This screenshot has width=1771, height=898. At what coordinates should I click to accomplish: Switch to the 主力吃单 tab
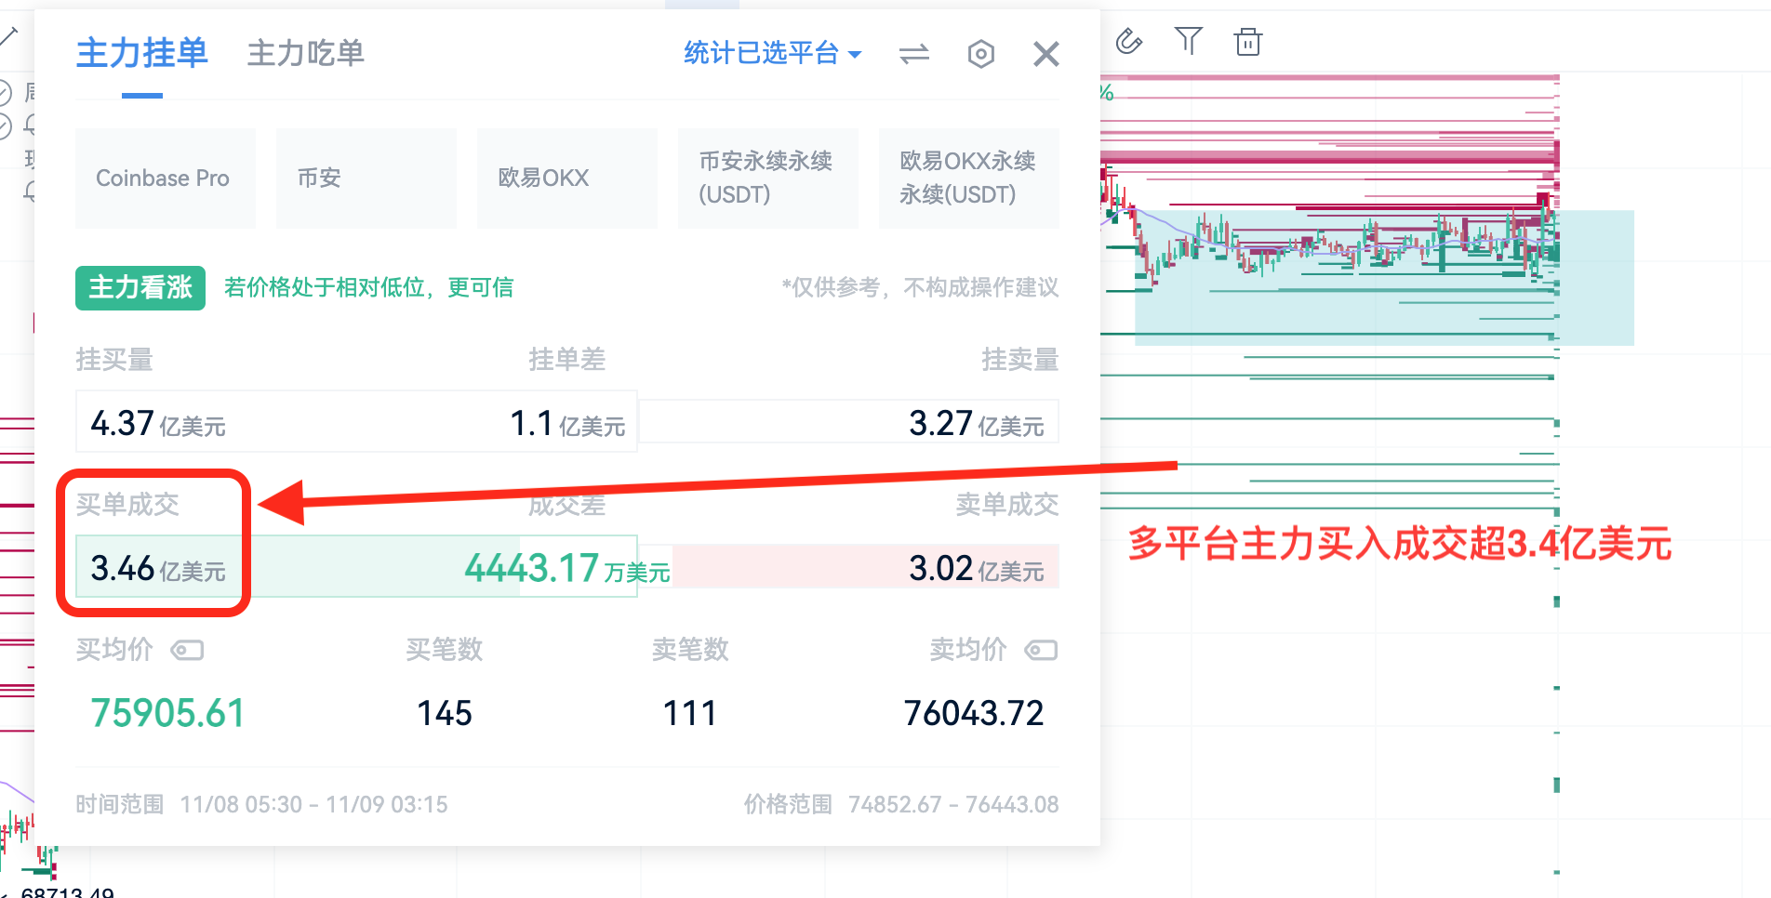(x=304, y=54)
